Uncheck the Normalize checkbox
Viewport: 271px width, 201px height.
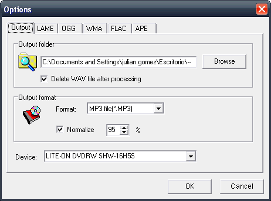60,129
